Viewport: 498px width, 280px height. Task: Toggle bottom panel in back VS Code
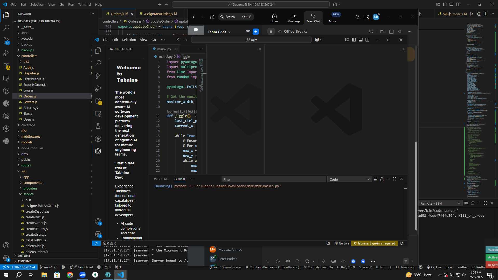[x=451, y=4]
